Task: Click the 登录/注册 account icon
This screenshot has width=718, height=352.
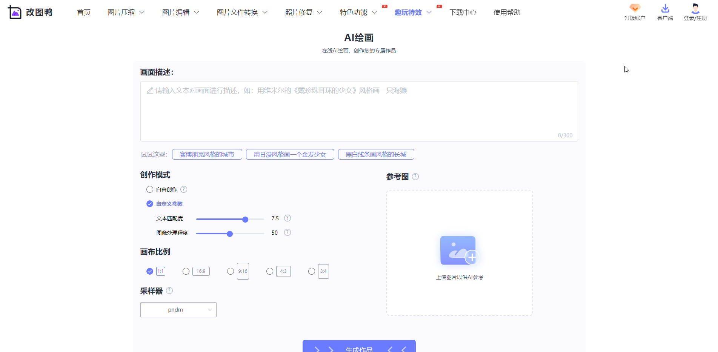Action: click(x=695, y=8)
